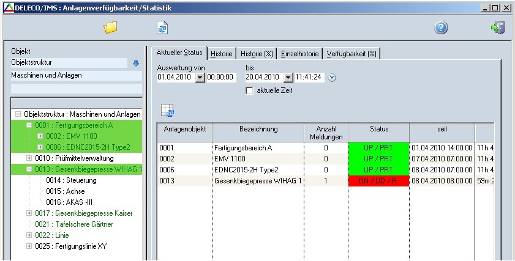Screen dimensions: 515x261
Task: Collapse the 0001 Fertigungsbereich A node
Action: [29, 125]
